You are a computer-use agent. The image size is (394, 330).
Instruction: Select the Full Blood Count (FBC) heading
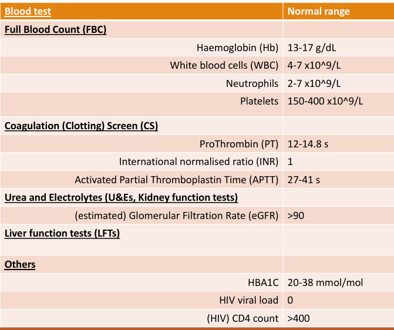point(56,29)
